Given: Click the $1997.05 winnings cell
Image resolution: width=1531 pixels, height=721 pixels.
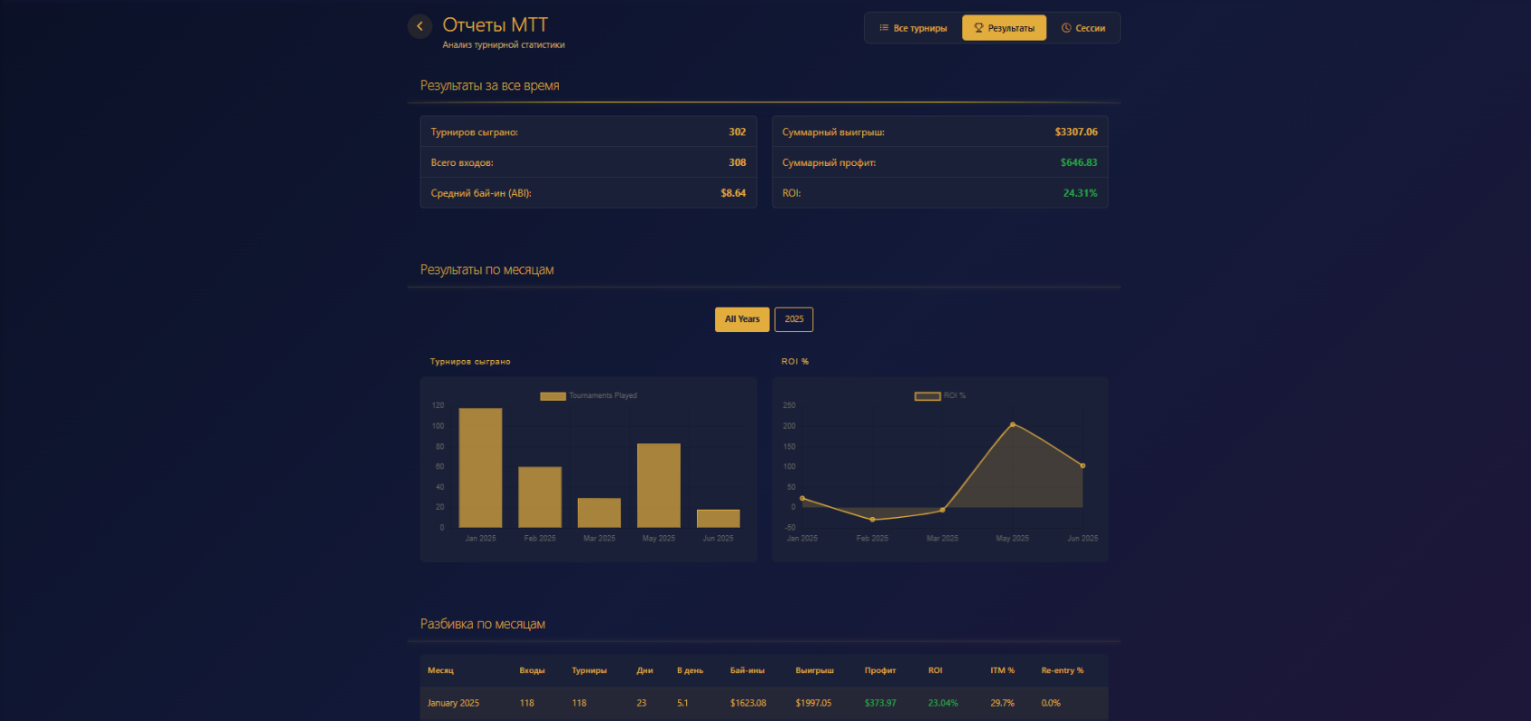Looking at the screenshot, I should pos(814,704).
